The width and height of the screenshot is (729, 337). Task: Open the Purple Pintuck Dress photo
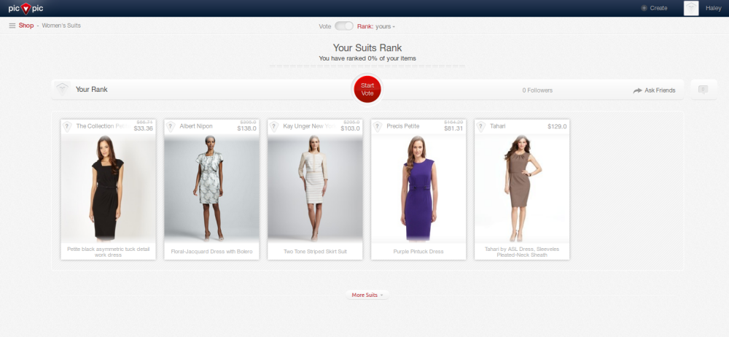pyautogui.click(x=418, y=188)
